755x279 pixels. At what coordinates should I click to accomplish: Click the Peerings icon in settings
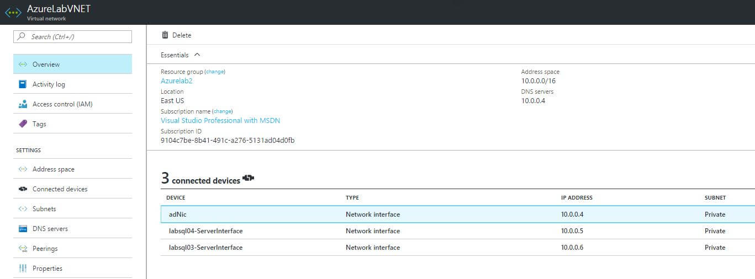[23, 249]
